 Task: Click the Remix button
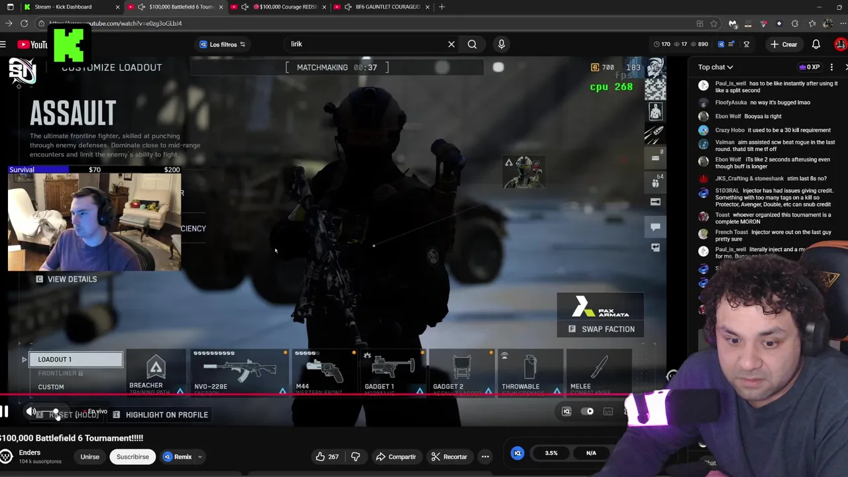(x=177, y=456)
